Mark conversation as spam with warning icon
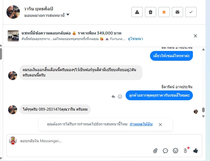This screenshot has height=161, width=210. click(137, 12)
